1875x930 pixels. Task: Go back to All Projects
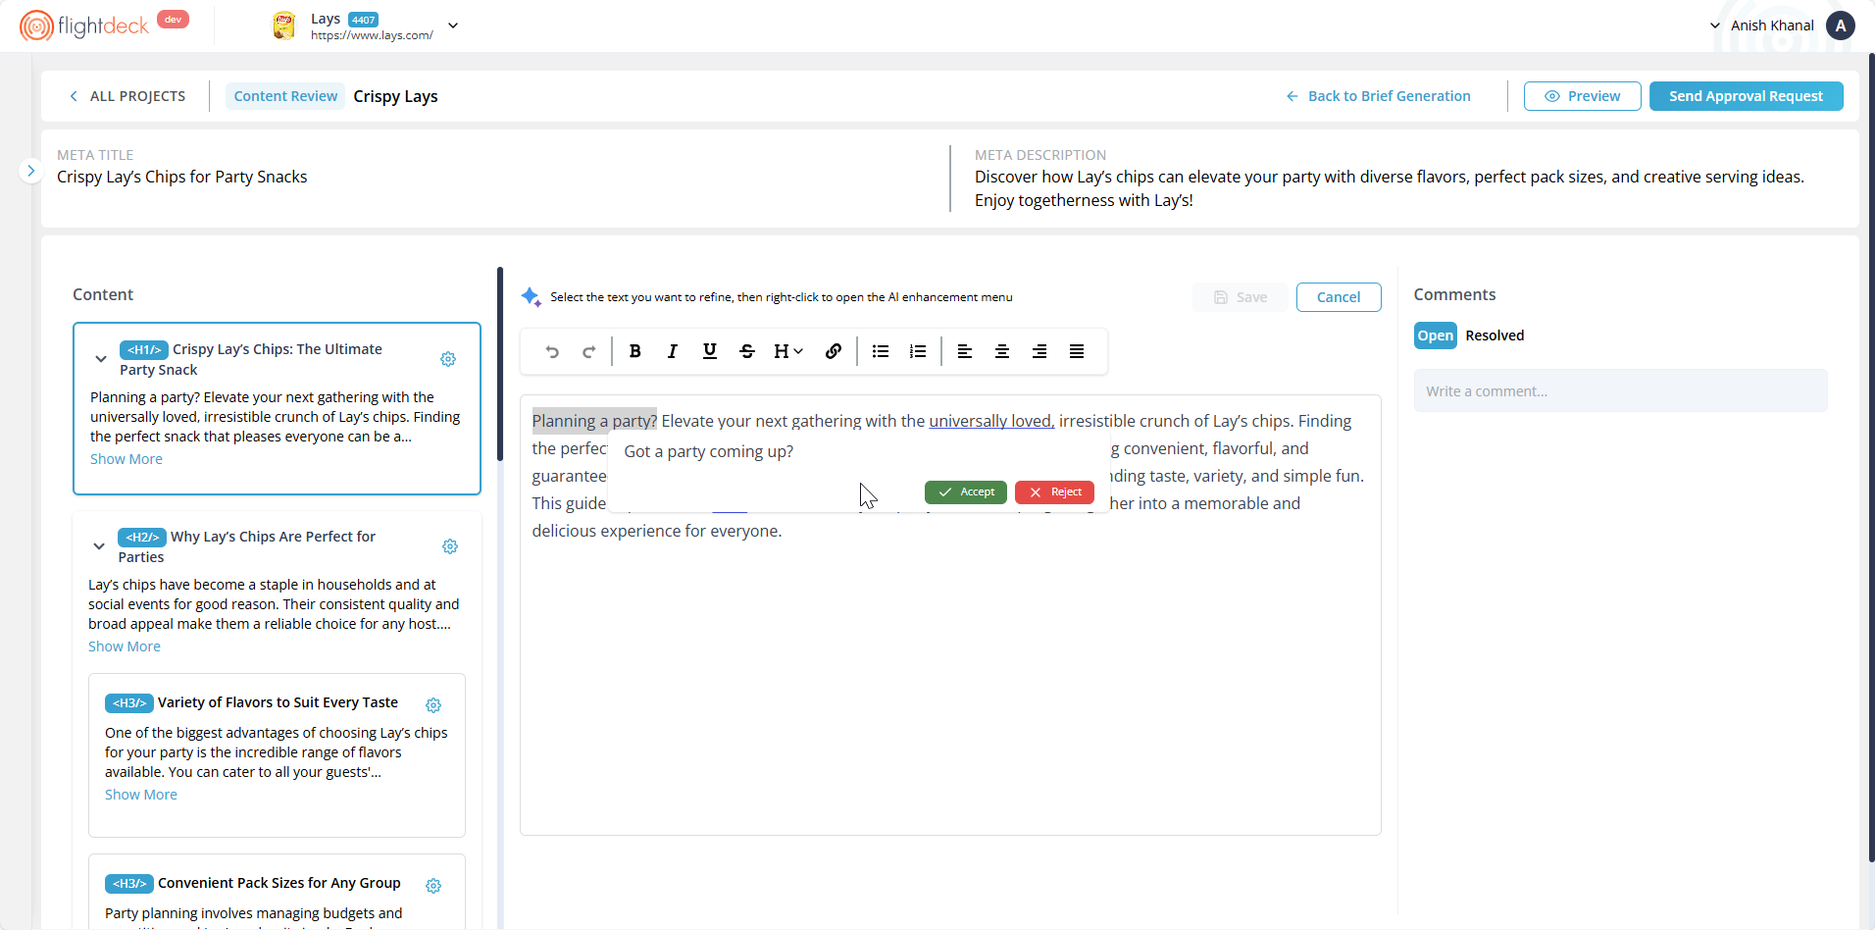127,96
